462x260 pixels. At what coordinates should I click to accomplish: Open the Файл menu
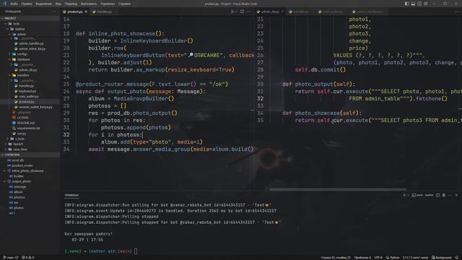(14, 4)
